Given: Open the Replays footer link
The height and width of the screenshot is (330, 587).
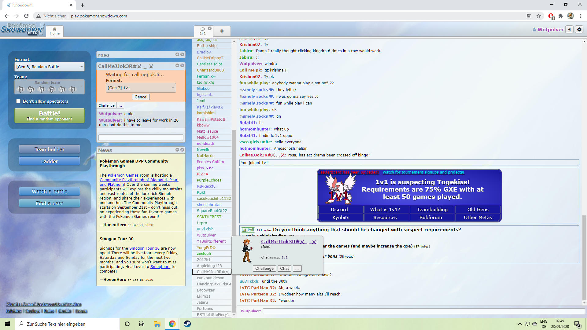Looking at the screenshot, I should pos(33,311).
